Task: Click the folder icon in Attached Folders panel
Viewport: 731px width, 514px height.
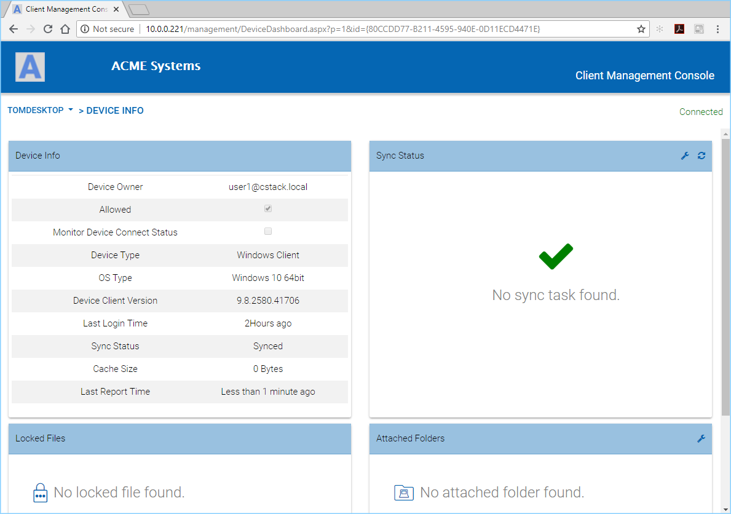Action: point(403,492)
